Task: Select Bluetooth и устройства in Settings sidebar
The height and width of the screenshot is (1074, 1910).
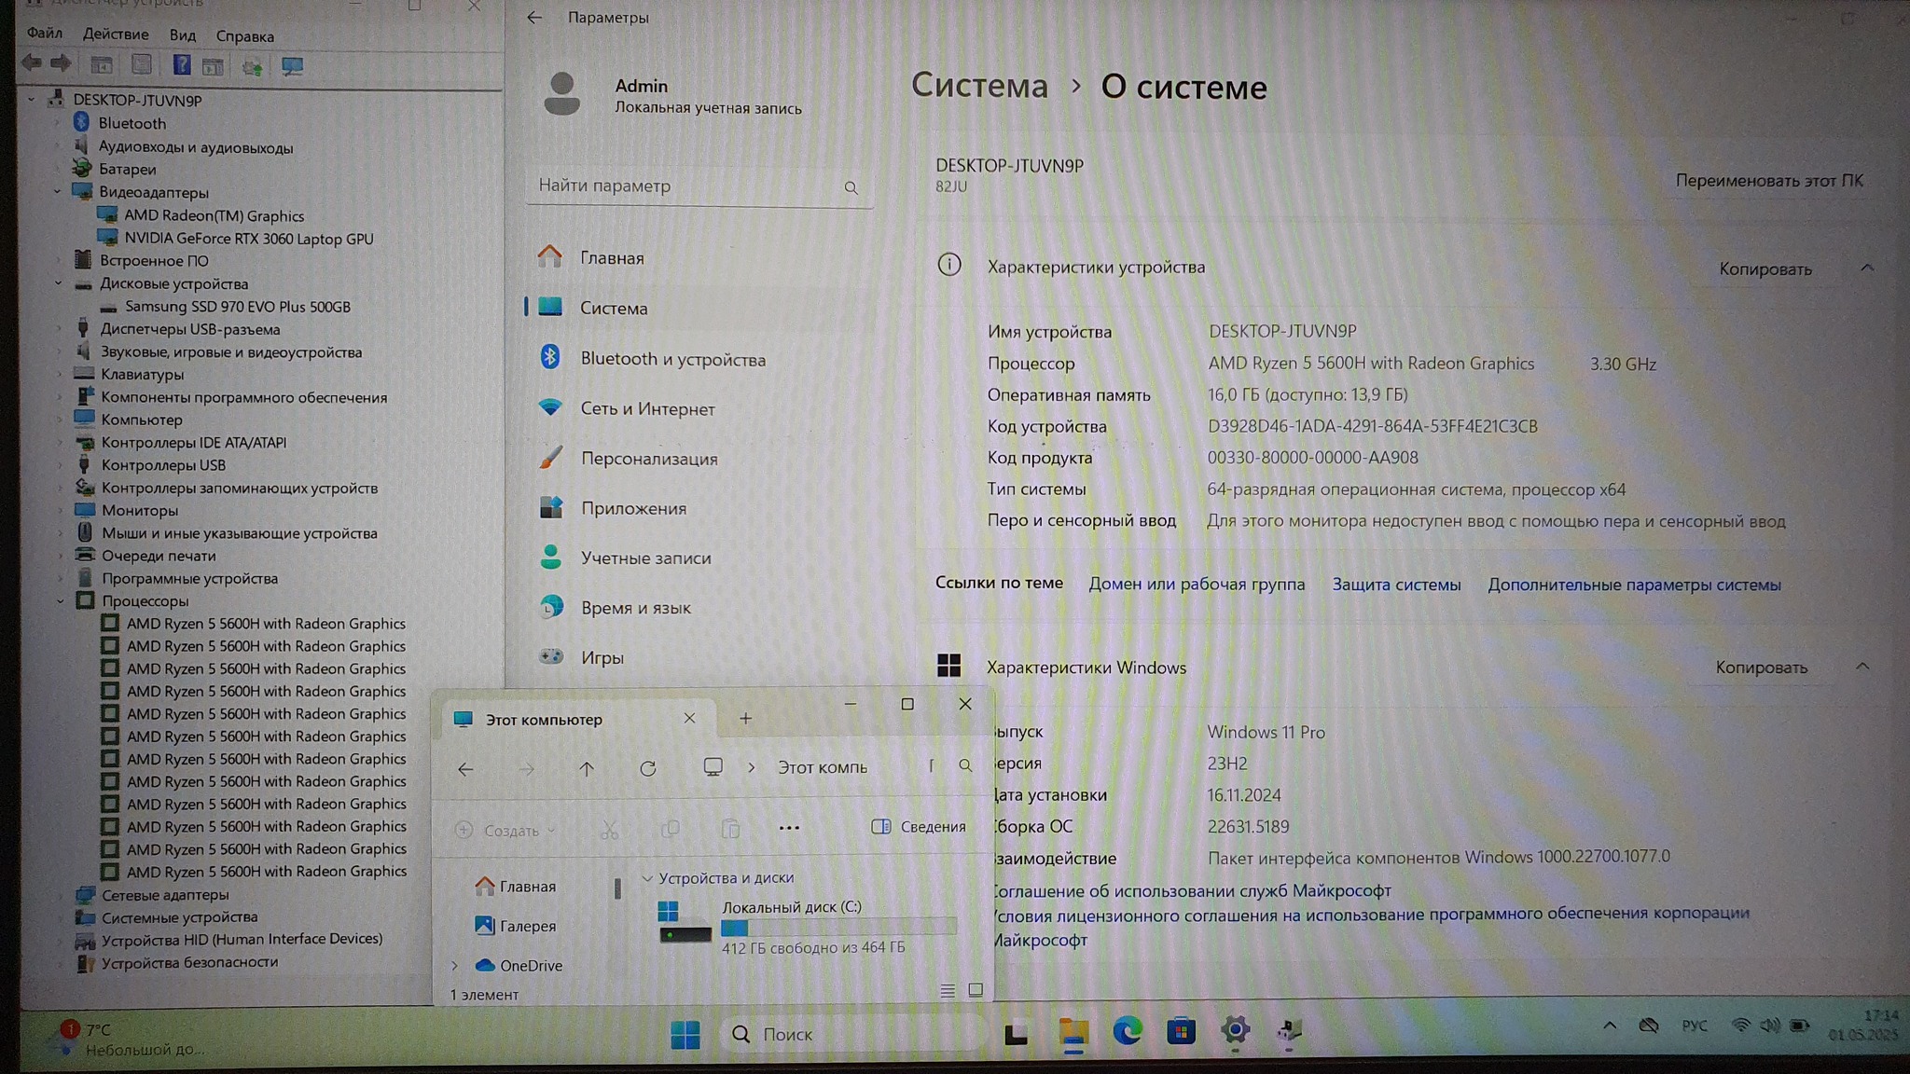Action: pyautogui.click(x=672, y=359)
